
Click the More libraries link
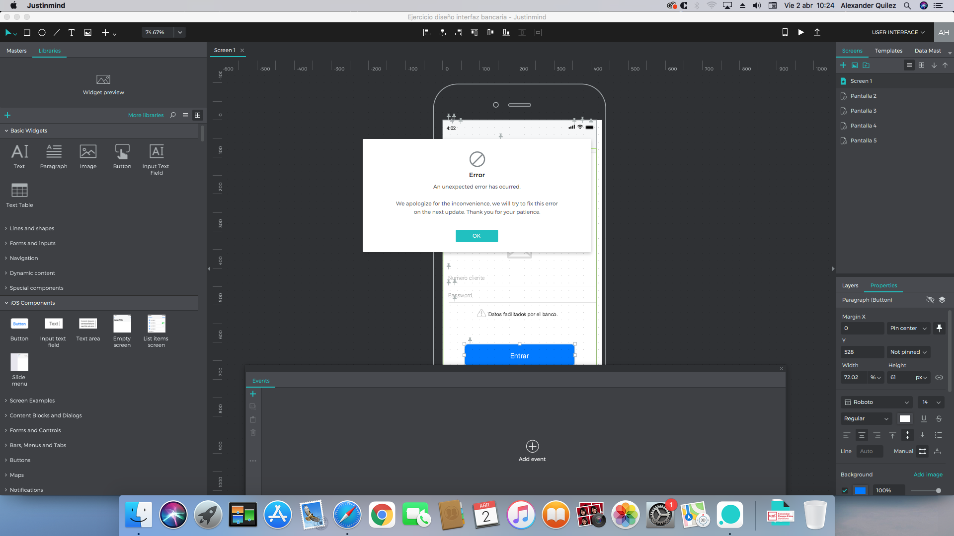pos(146,115)
